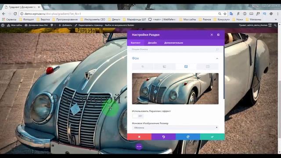The height and width of the screenshot is (158, 281).
Task: Click the Google Translate extension icon
Action: pos(231,14)
